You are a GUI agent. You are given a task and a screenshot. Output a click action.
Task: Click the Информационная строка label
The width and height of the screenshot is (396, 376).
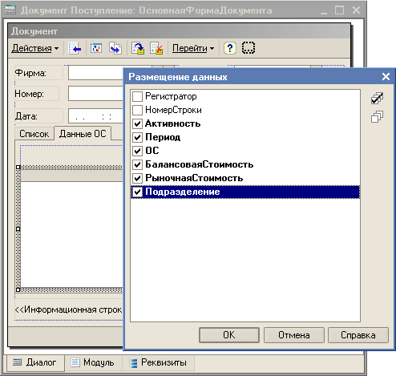point(68,309)
